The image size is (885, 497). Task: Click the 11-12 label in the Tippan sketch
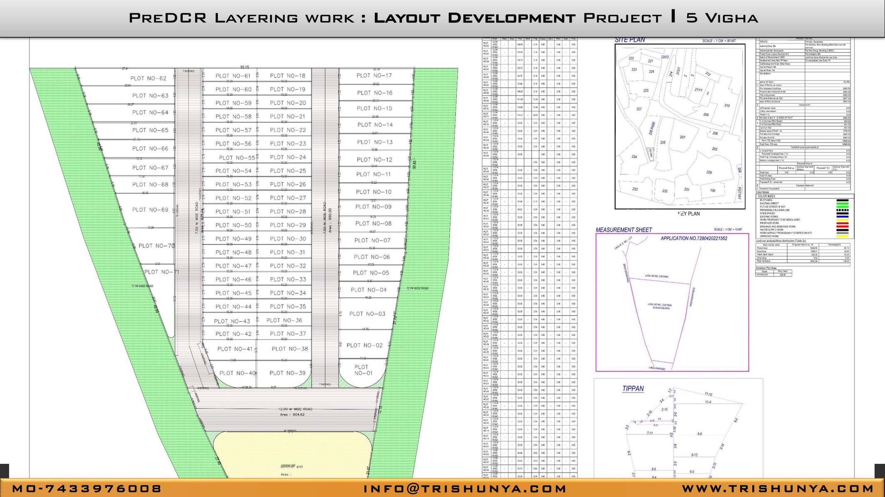click(x=708, y=394)
